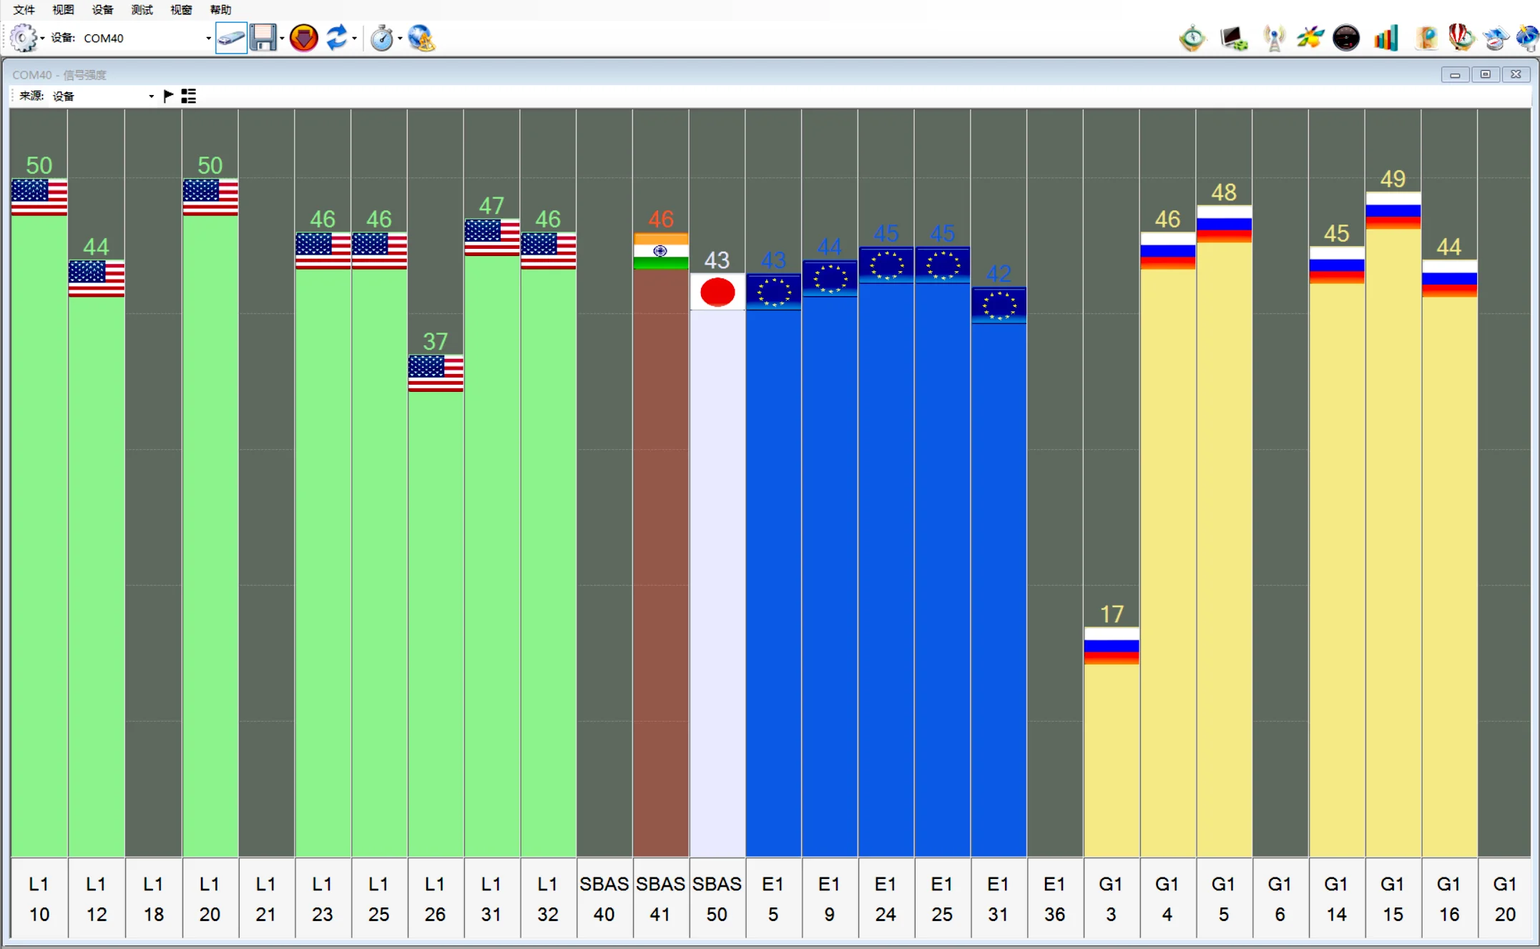Click the US flag on L1 12 bar
The height and width of the screenshot is (949, 1540).
(97, 279)
